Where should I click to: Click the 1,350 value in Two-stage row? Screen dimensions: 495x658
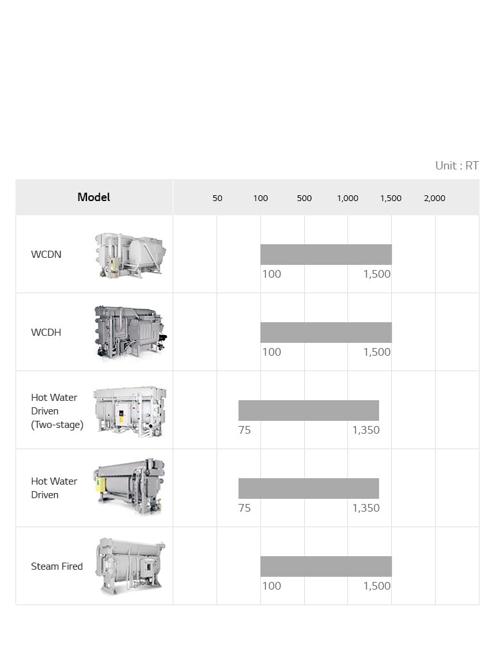pyautogui.click(x=365, y=430)
